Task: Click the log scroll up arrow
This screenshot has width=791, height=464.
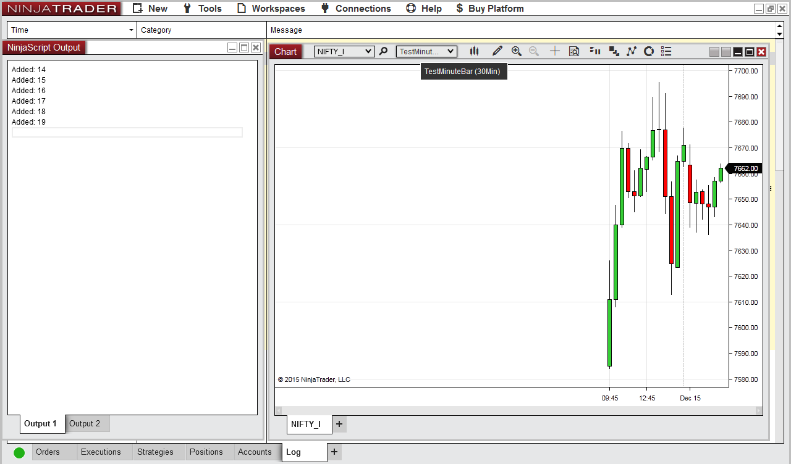Action: coord(779,26)
